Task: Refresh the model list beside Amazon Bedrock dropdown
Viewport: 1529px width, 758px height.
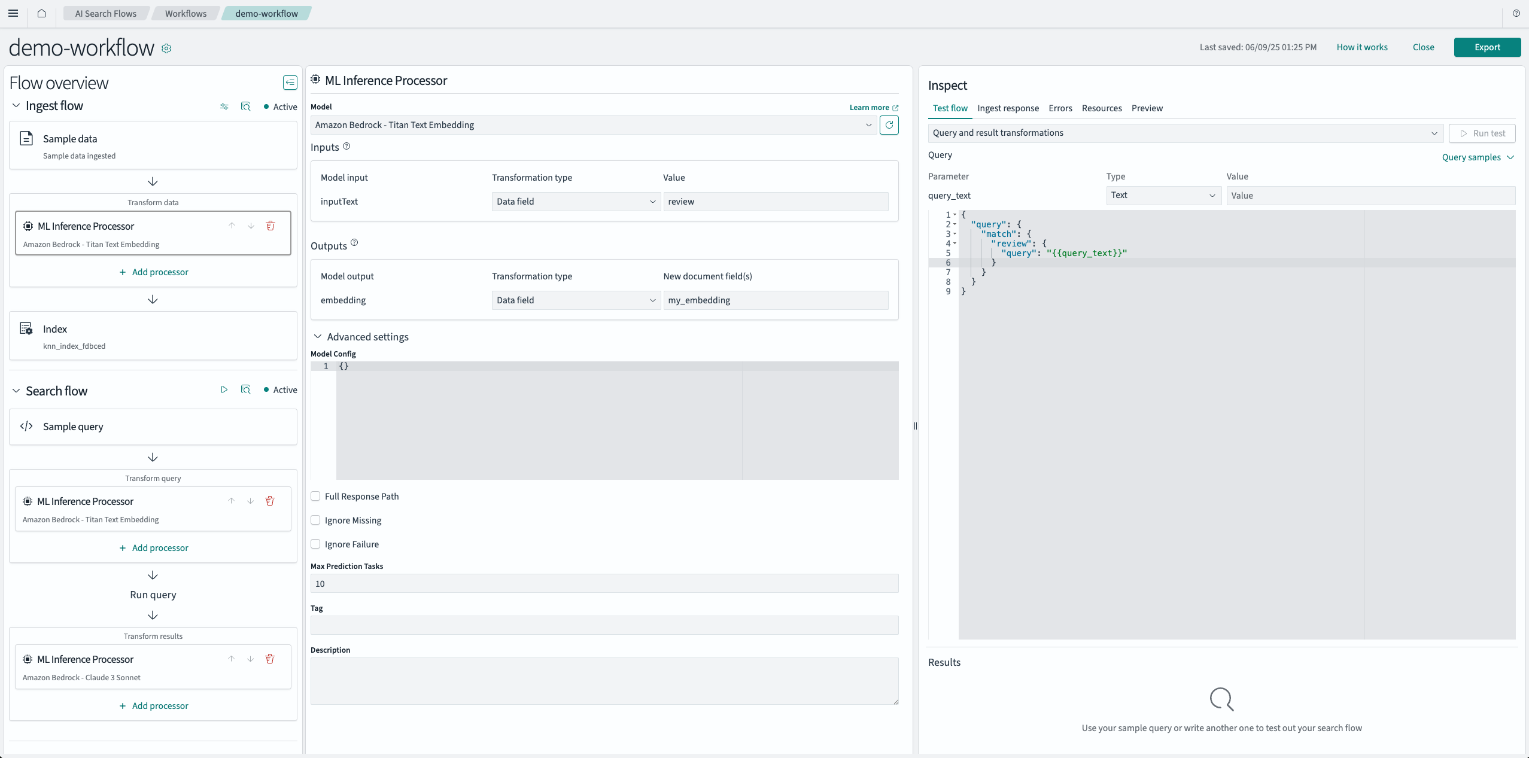Action: click(x=889, y=125)
